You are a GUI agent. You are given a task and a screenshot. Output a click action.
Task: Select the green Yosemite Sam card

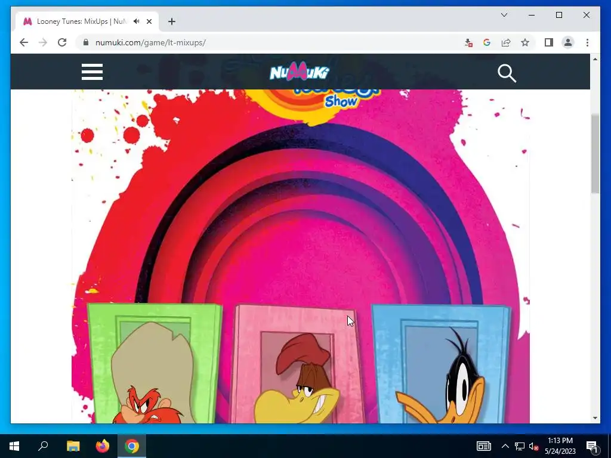click(155, 363)
